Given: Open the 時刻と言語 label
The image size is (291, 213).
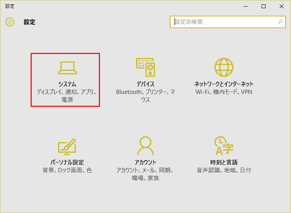Looking at the screenshot, I should 224,162.
